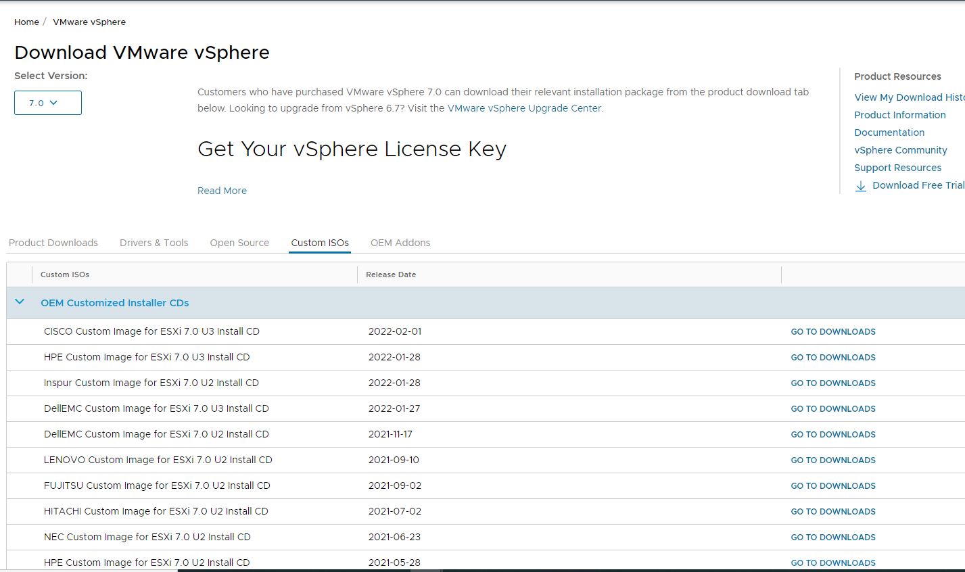Switch to the OEM Addons tab
The height and width of the screenshot is (572, 965).
click(x=400, y=242)
